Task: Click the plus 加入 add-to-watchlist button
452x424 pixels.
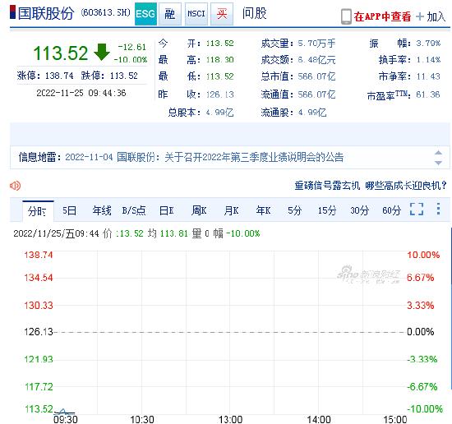Action: tap(431, 16)
